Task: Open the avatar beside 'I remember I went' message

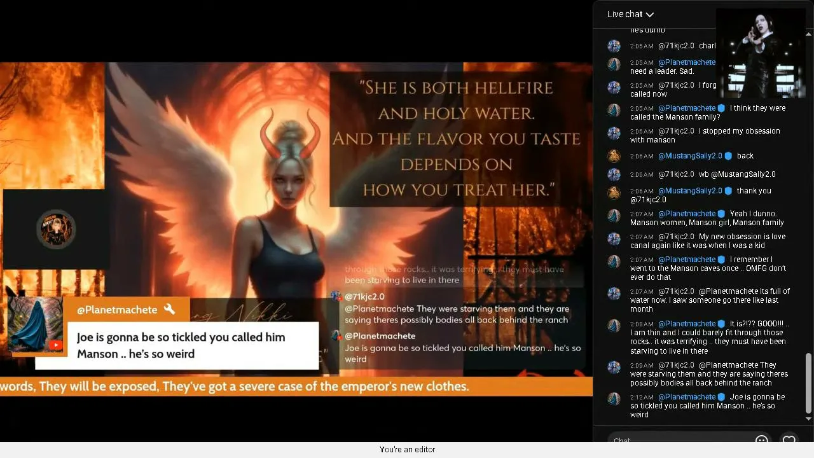Action: 614,261
